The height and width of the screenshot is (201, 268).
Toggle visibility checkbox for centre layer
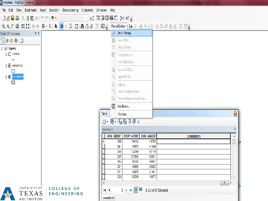[10, 54]
